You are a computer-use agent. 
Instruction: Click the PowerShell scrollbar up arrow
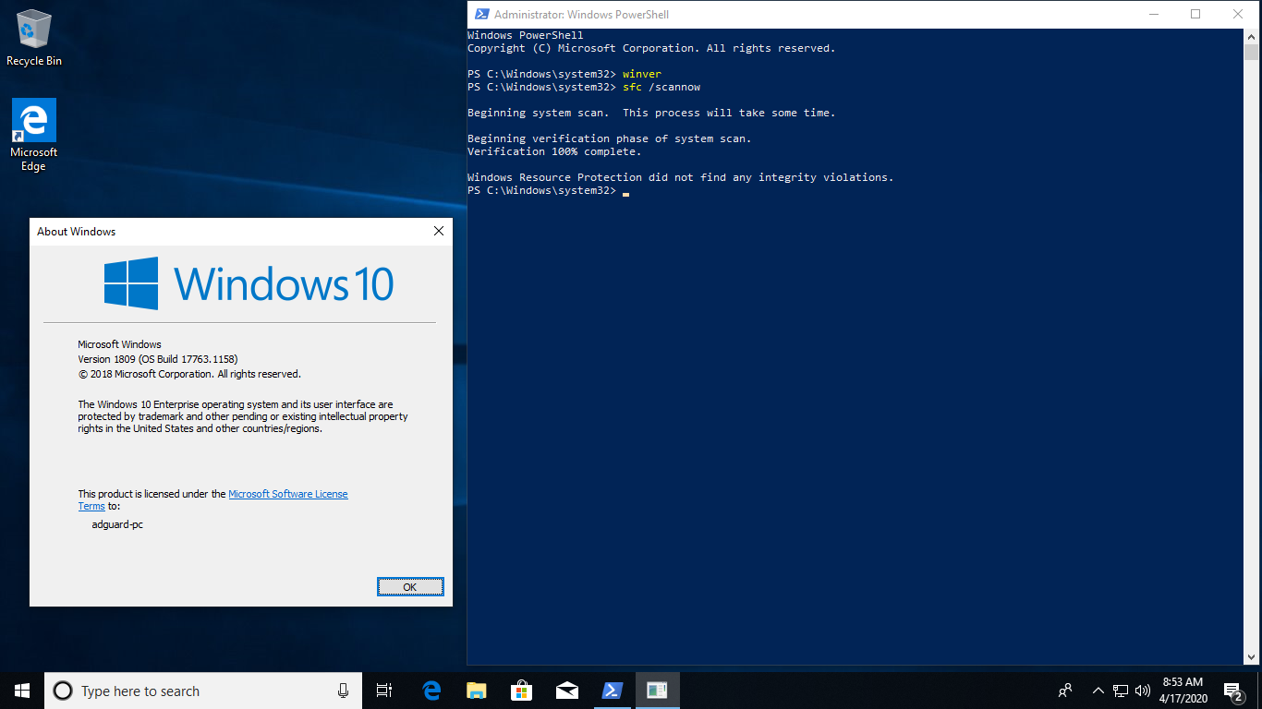click(1252, 36)
